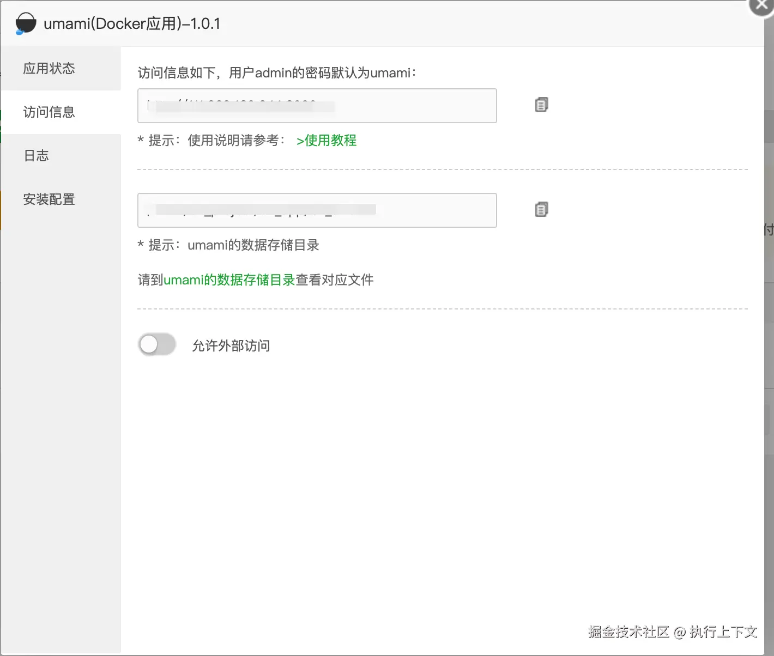Focus the storage directory path field

pos(317,210)
